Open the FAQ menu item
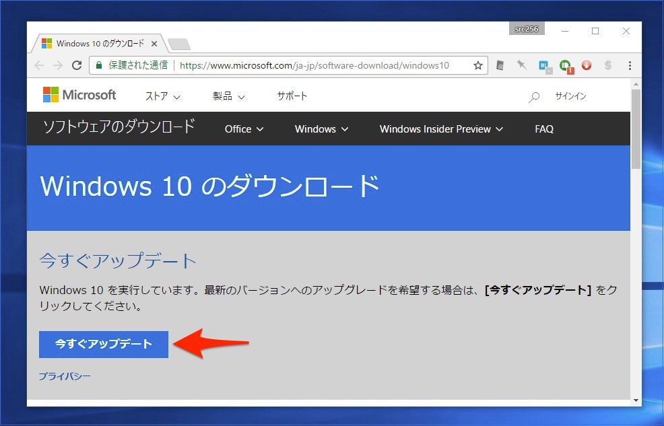 point(544,129)
